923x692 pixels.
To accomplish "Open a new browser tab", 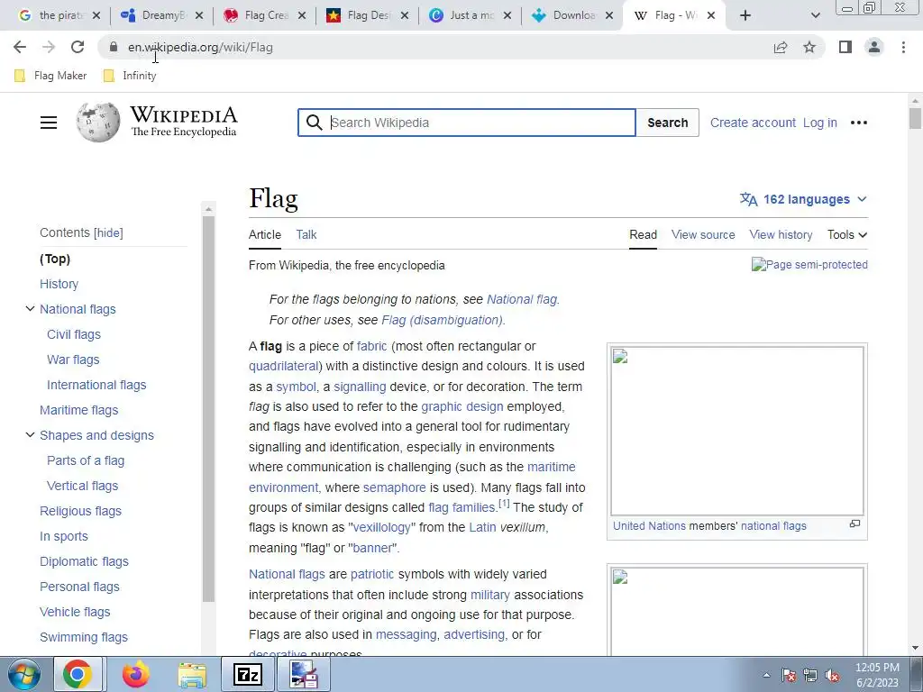I will pos(745,15).
